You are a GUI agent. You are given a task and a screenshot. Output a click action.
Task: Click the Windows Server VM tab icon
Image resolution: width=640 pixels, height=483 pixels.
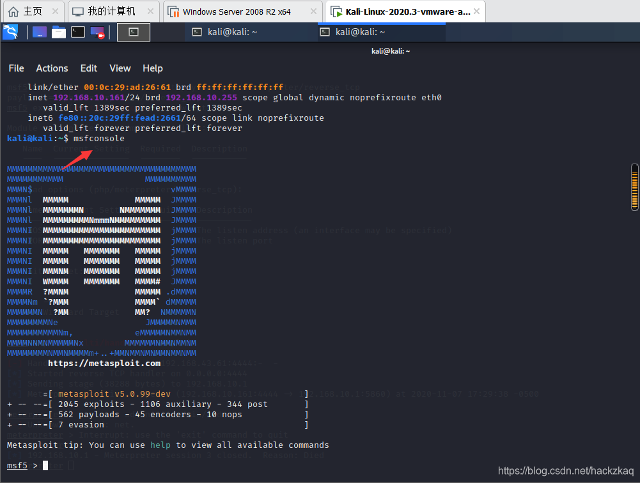tap(173, 12)
